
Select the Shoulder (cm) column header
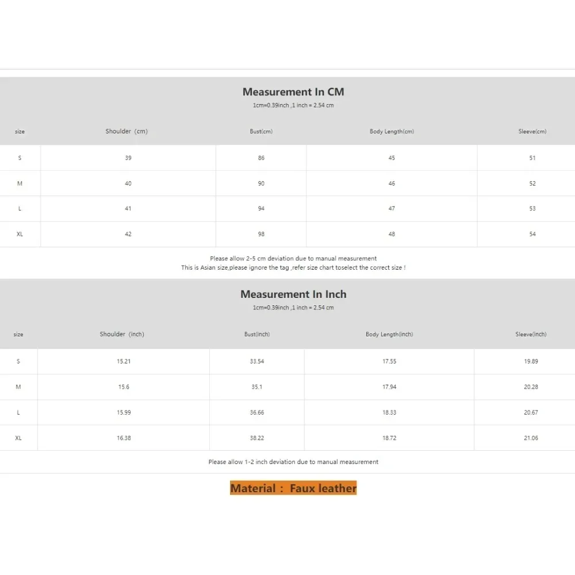[x=126, y=132]
